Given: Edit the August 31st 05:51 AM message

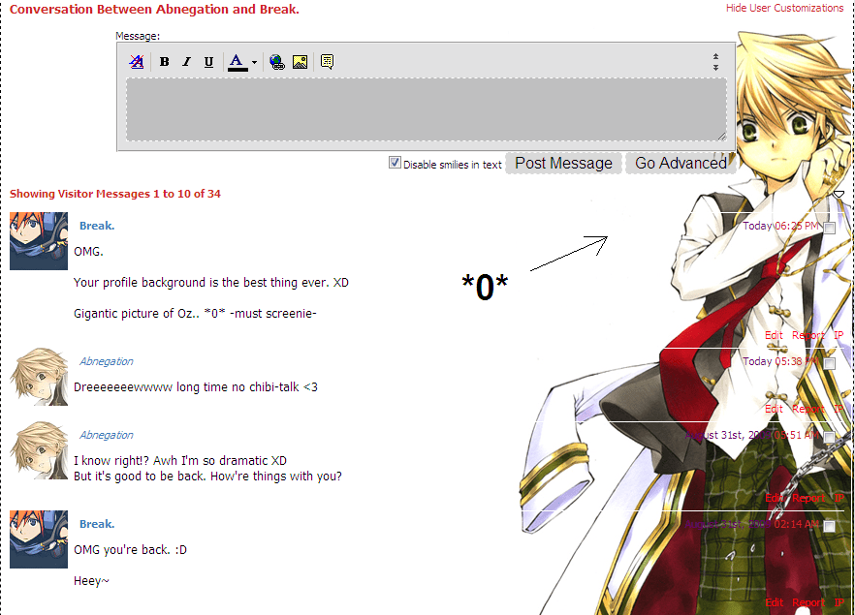Looking at the screenshot, I should 774,498.
